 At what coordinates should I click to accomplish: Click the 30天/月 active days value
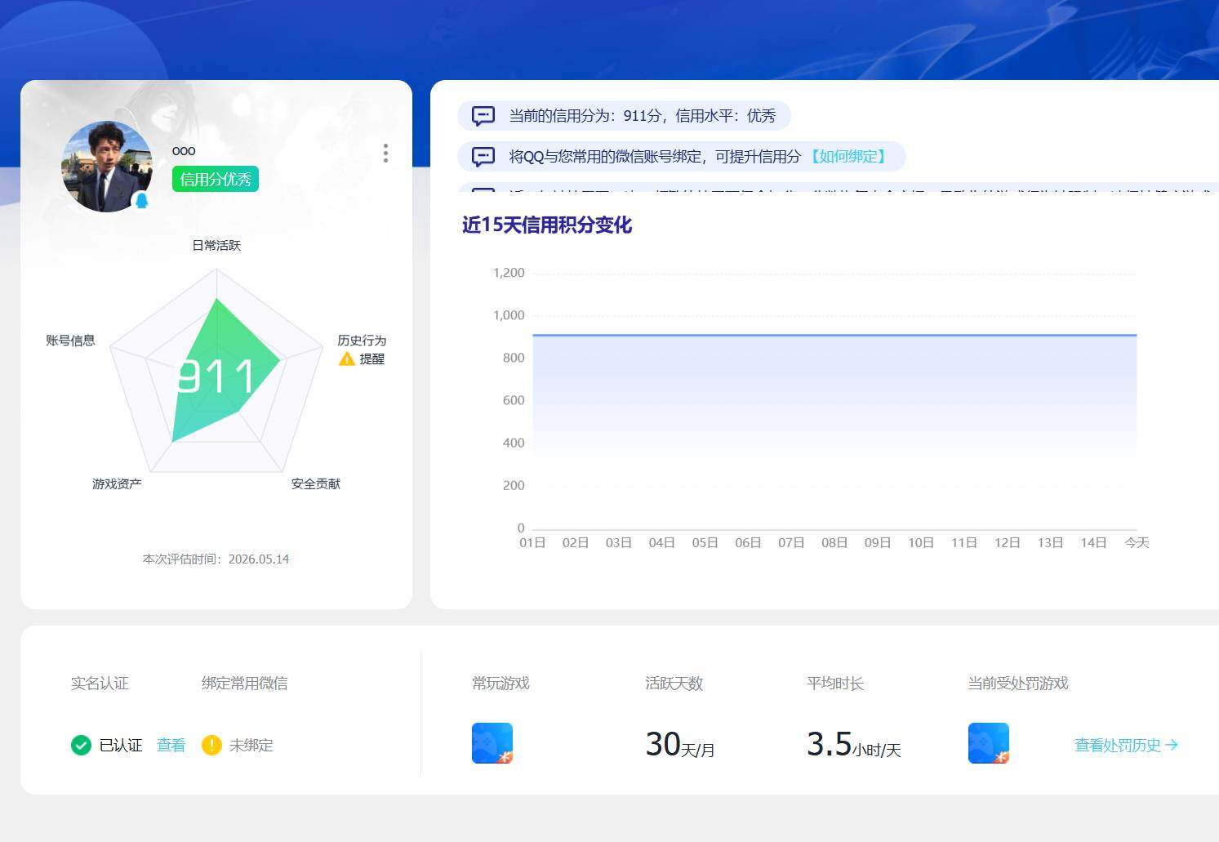tap(680, 744)
